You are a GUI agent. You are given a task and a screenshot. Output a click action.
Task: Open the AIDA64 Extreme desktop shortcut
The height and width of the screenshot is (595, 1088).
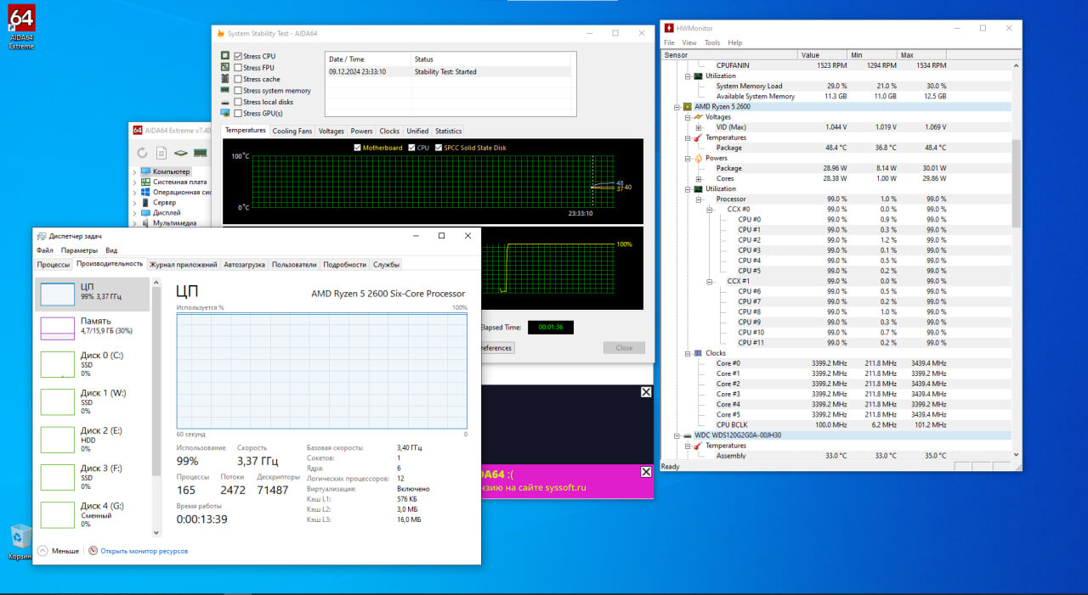(x=21, y=25)
